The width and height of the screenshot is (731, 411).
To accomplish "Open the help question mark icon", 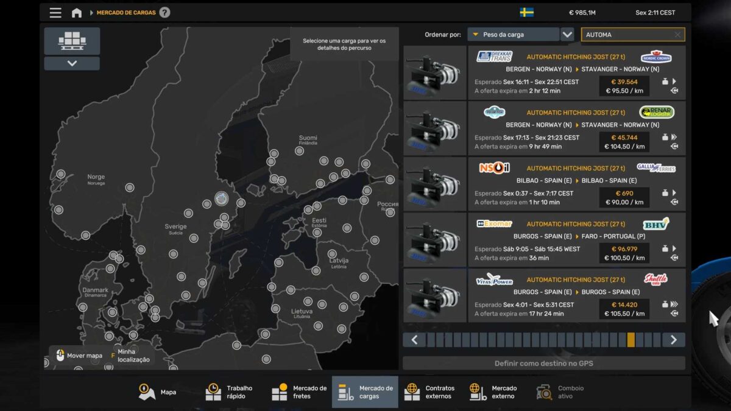I will pos(164,13).
